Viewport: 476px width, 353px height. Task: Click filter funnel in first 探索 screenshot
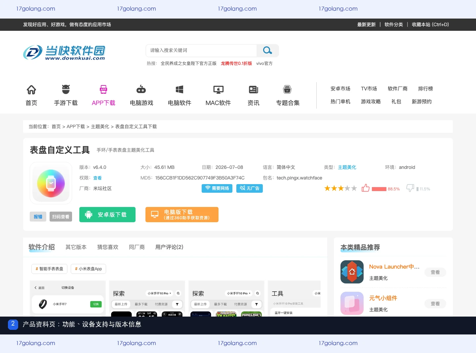(x=177, y=304)
